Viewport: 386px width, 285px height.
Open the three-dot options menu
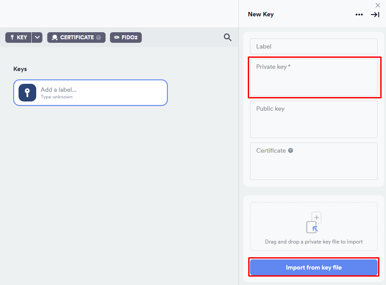tap(359, 15)
